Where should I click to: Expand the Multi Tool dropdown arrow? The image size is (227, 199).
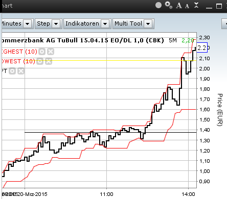[x=148, y=23]
